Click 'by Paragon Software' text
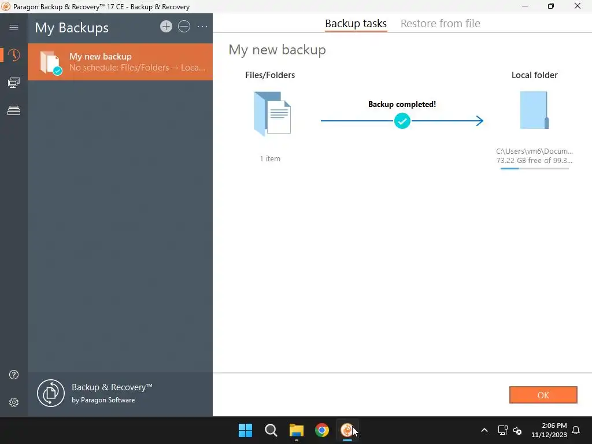The height and width of the screenshot is (444, 592). (103, 400)
